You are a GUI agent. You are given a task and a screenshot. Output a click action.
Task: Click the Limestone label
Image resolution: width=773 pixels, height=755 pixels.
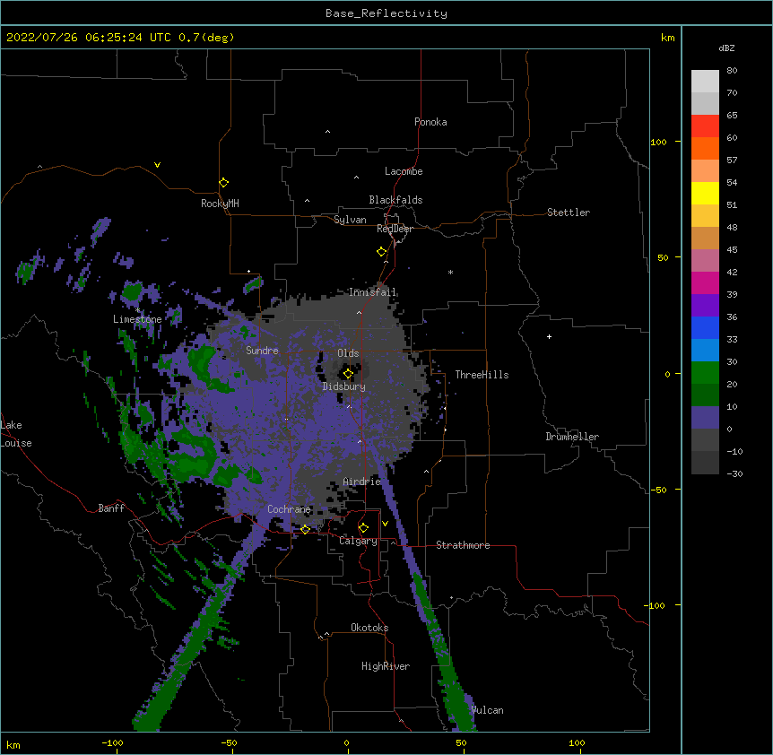click(x=137, y=319)
